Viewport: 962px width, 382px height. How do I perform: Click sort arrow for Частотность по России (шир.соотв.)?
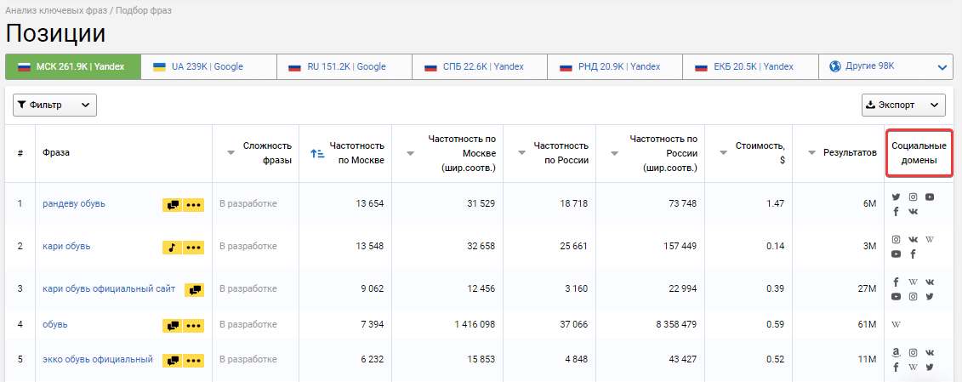pos(615,153)
